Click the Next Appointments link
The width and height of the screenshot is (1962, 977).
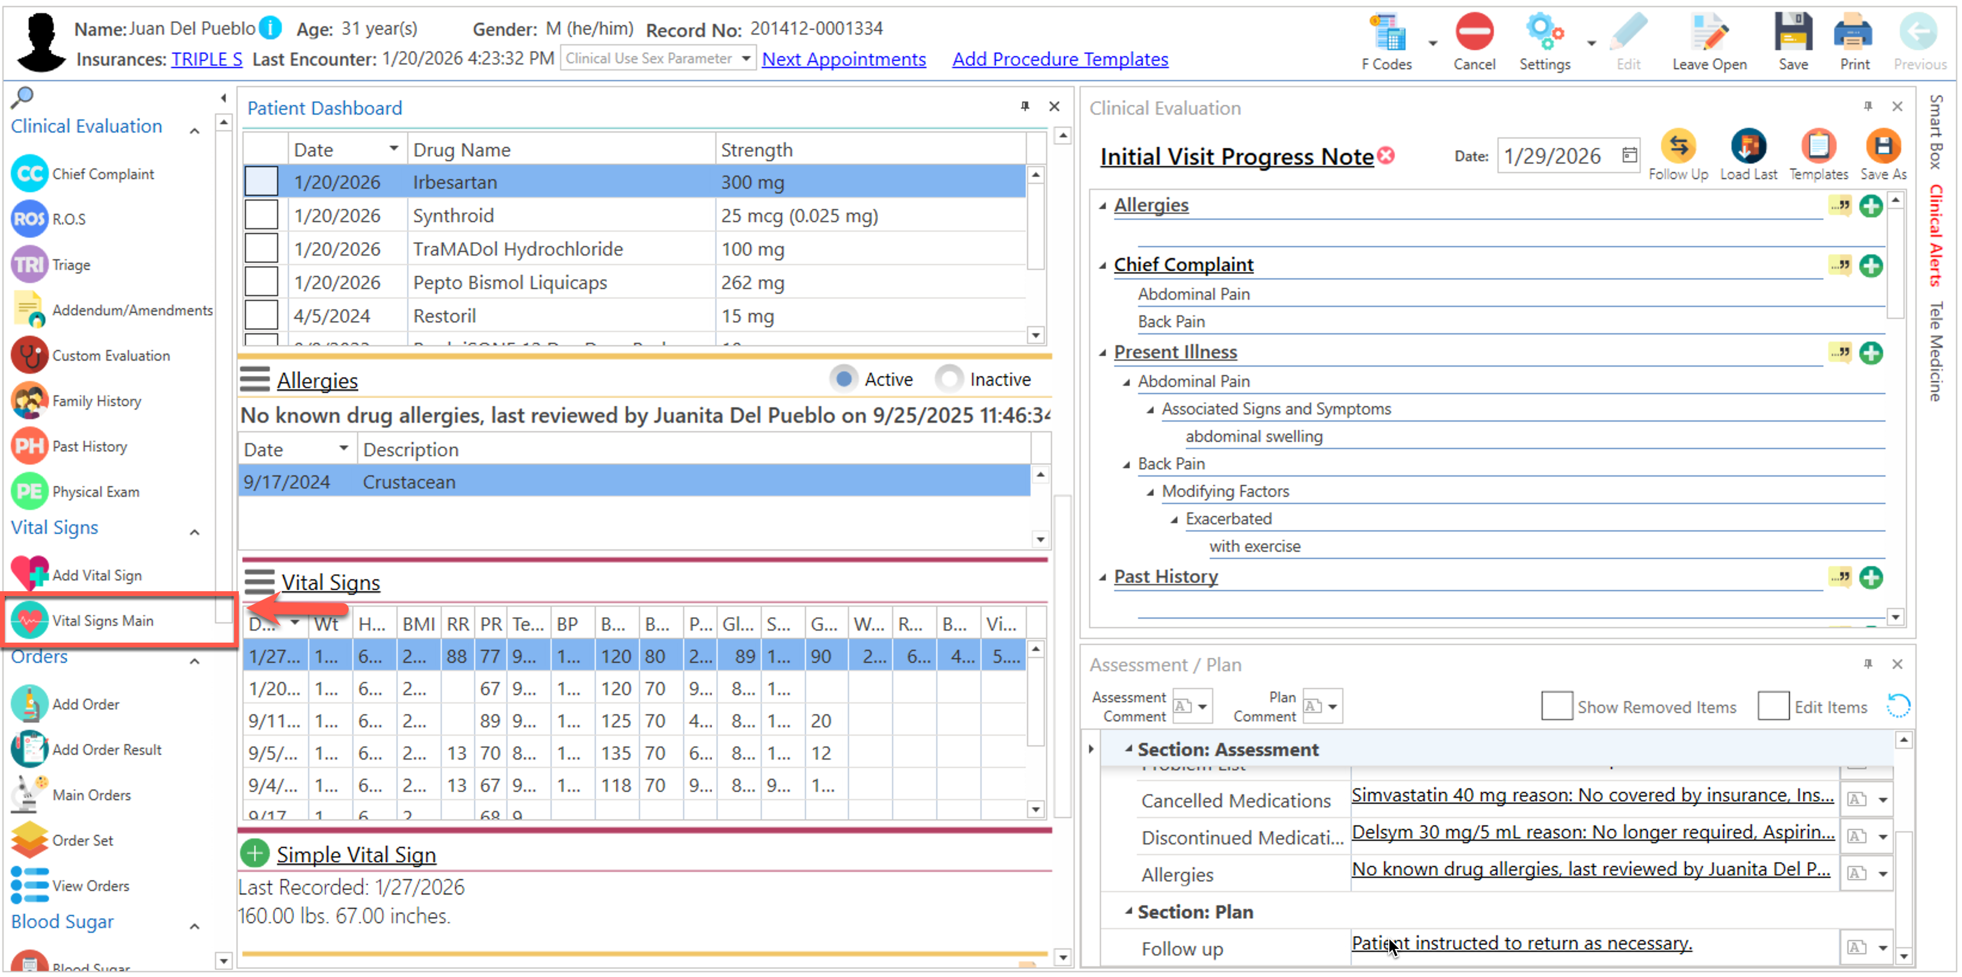point(843,59)
